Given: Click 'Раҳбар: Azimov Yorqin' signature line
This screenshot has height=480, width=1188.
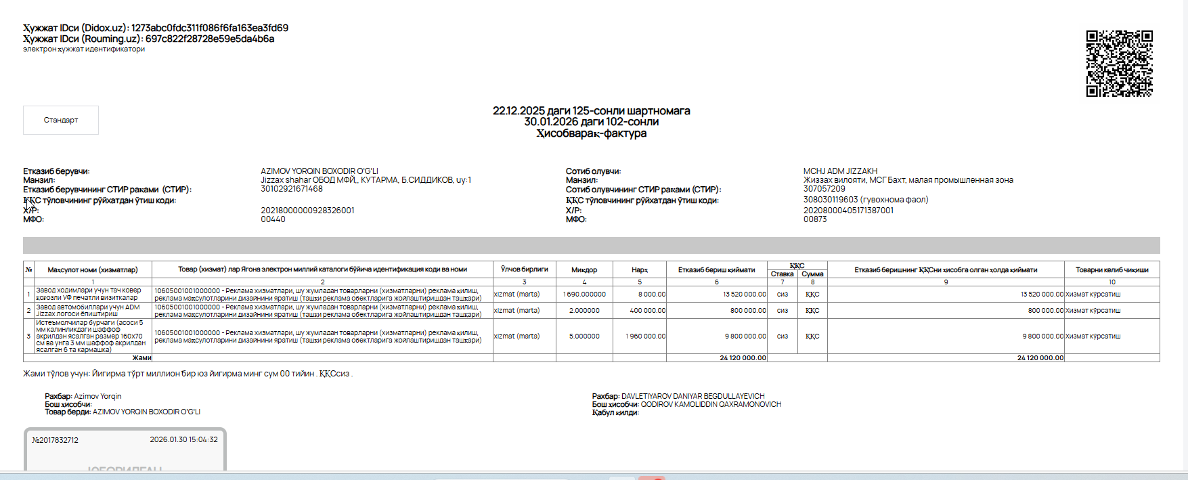Looking at the screenshot, I should (83, 396).
